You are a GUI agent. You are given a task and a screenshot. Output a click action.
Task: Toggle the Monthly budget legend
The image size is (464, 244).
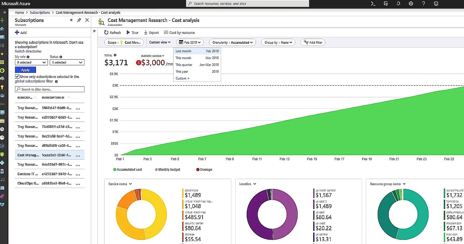(x=167, y=169)
